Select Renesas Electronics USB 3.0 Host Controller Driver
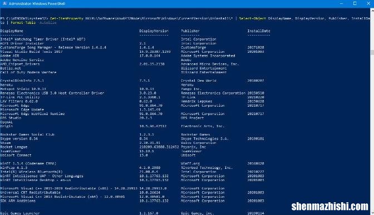 [52, 93]
